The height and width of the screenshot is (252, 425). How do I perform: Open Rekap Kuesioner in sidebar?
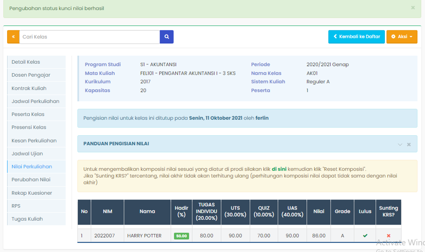(x=32, y=193)
